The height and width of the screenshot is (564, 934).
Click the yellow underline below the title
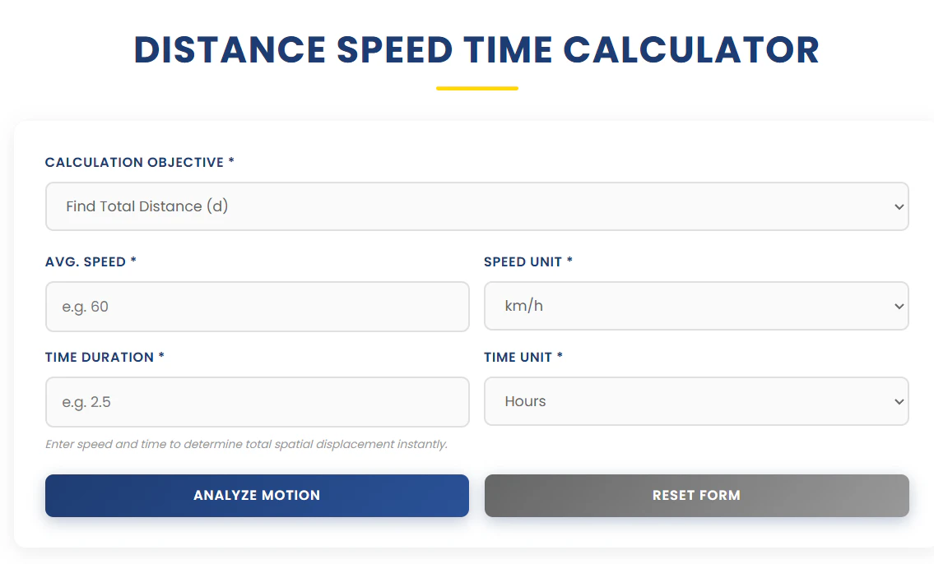click(x=477, y=84)
